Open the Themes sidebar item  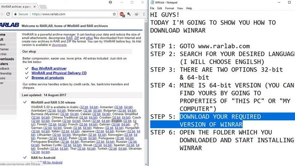[x=4, y=49]
